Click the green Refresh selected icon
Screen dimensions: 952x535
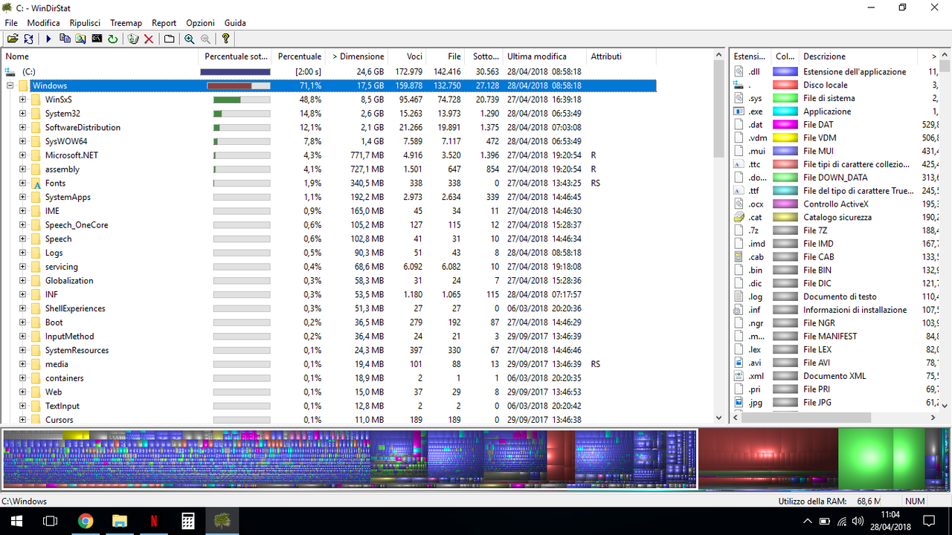point(112,39)
